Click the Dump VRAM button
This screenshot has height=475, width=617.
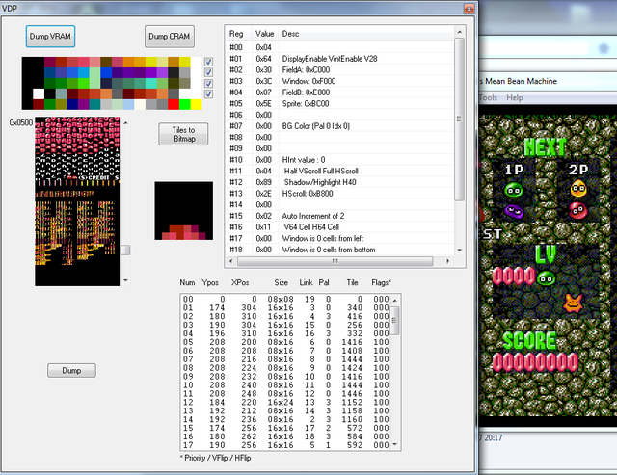[x=50, y=37]
